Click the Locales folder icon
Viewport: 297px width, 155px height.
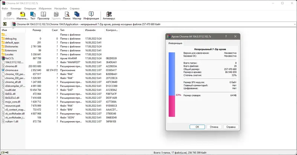3,54
